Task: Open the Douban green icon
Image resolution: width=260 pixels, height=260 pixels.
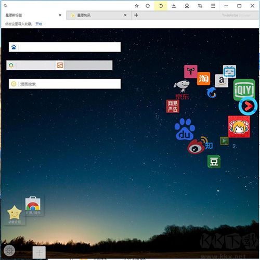Action: [x=214, y=162]
